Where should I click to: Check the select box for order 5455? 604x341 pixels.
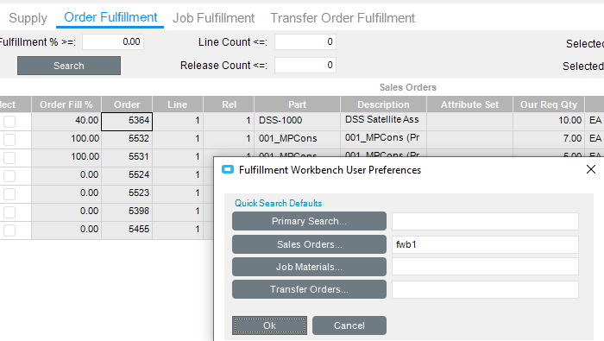pos(9,230)
